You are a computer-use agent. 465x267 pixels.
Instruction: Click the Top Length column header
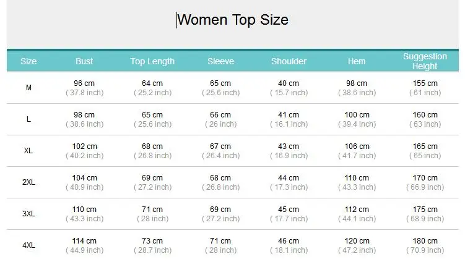click(152, 61)
